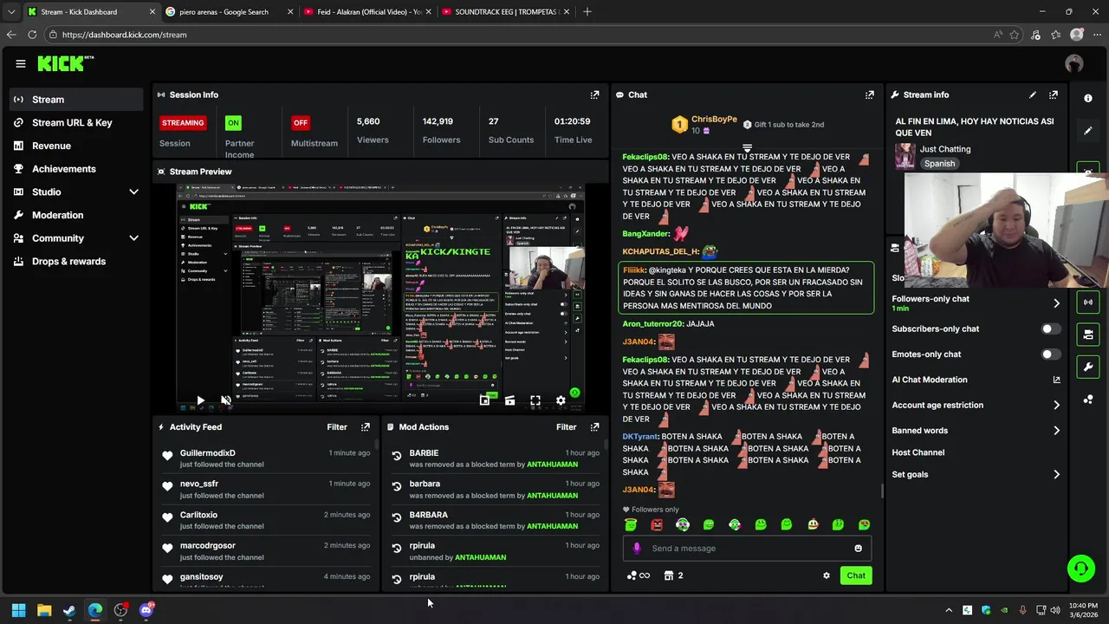Image resolution: width=1109 pixels, height=624 pixels.
Task: Open Mod Actions Filter
Action: (566, 426)
